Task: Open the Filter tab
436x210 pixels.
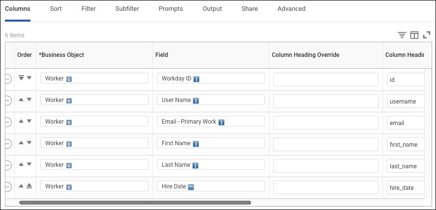Action: click(88, 9)
